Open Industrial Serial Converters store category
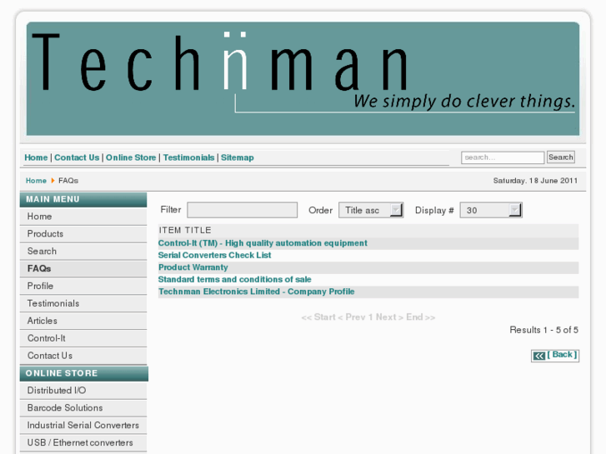606x454 pixels. (83, 425)
